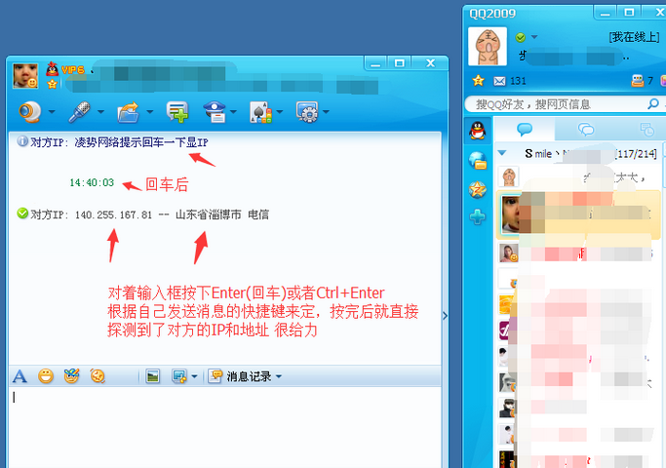Open the send file dropdown arrow
Image resolution: width=666 pixels, height=468 pixels.
click(150, 112)
